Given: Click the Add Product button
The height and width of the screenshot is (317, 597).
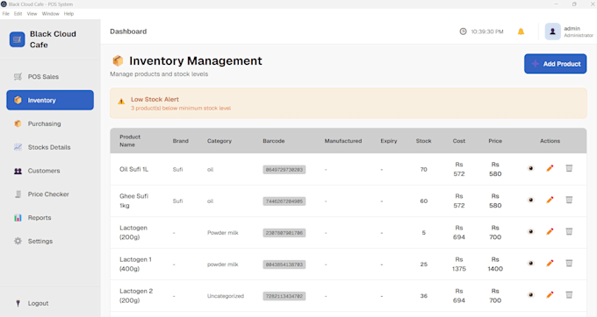Looking at the screenshot, I should pos(555,64).
